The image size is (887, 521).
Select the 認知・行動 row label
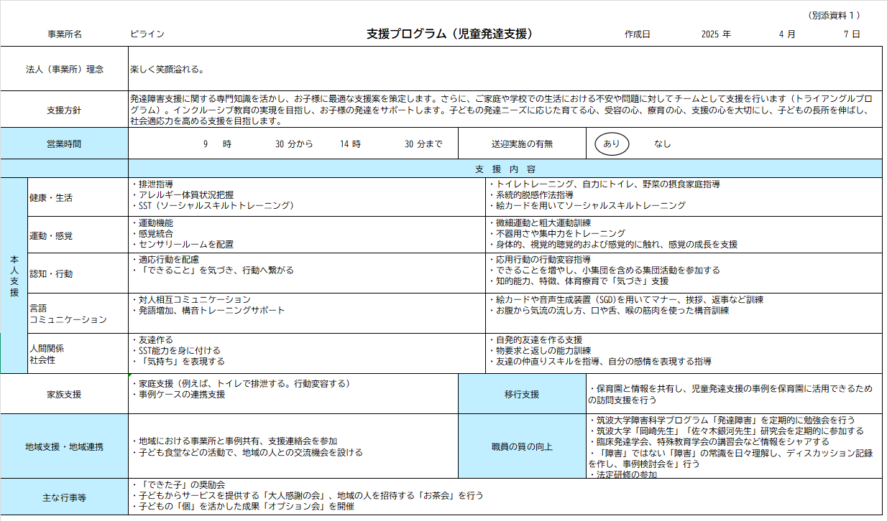(51, 273)
